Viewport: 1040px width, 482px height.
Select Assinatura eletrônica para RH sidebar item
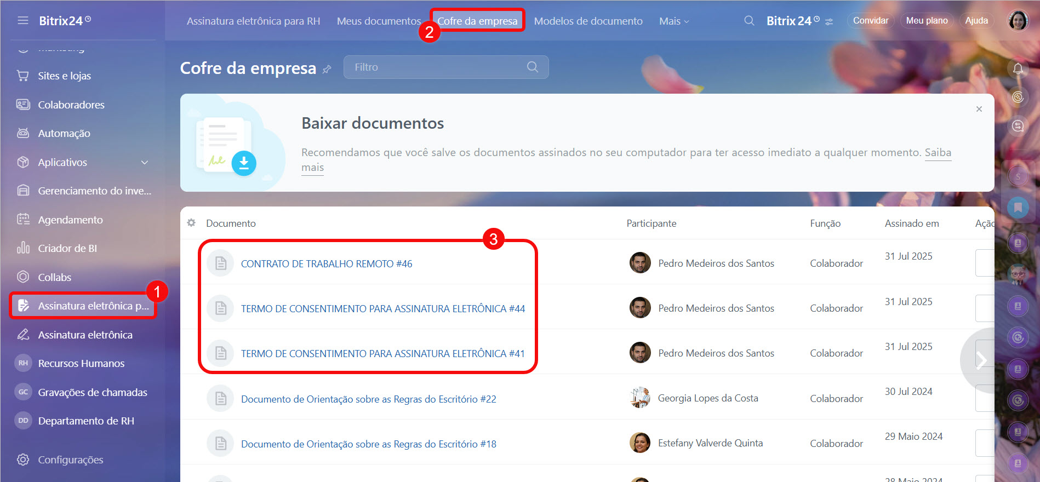[83, 306]
